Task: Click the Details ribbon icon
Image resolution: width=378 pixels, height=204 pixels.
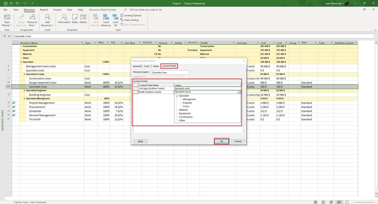Action: [83, 19]
